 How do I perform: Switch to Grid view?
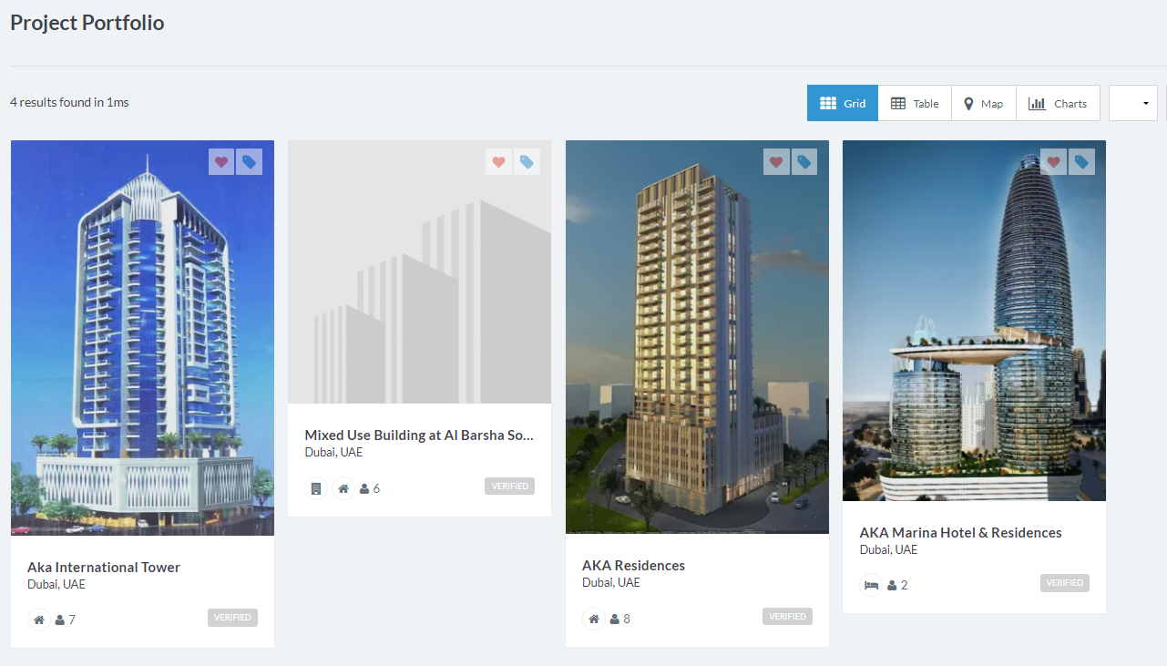click(x=843, y=103)
